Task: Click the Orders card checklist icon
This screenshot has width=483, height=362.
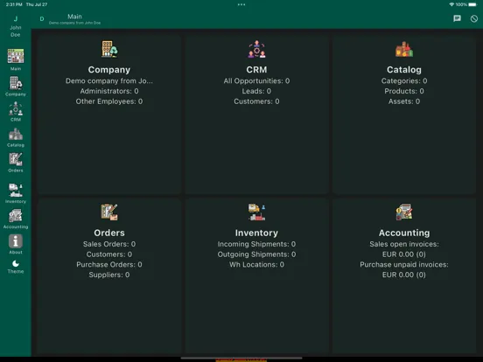Action: pyautogui.click(x=109, y=212)
